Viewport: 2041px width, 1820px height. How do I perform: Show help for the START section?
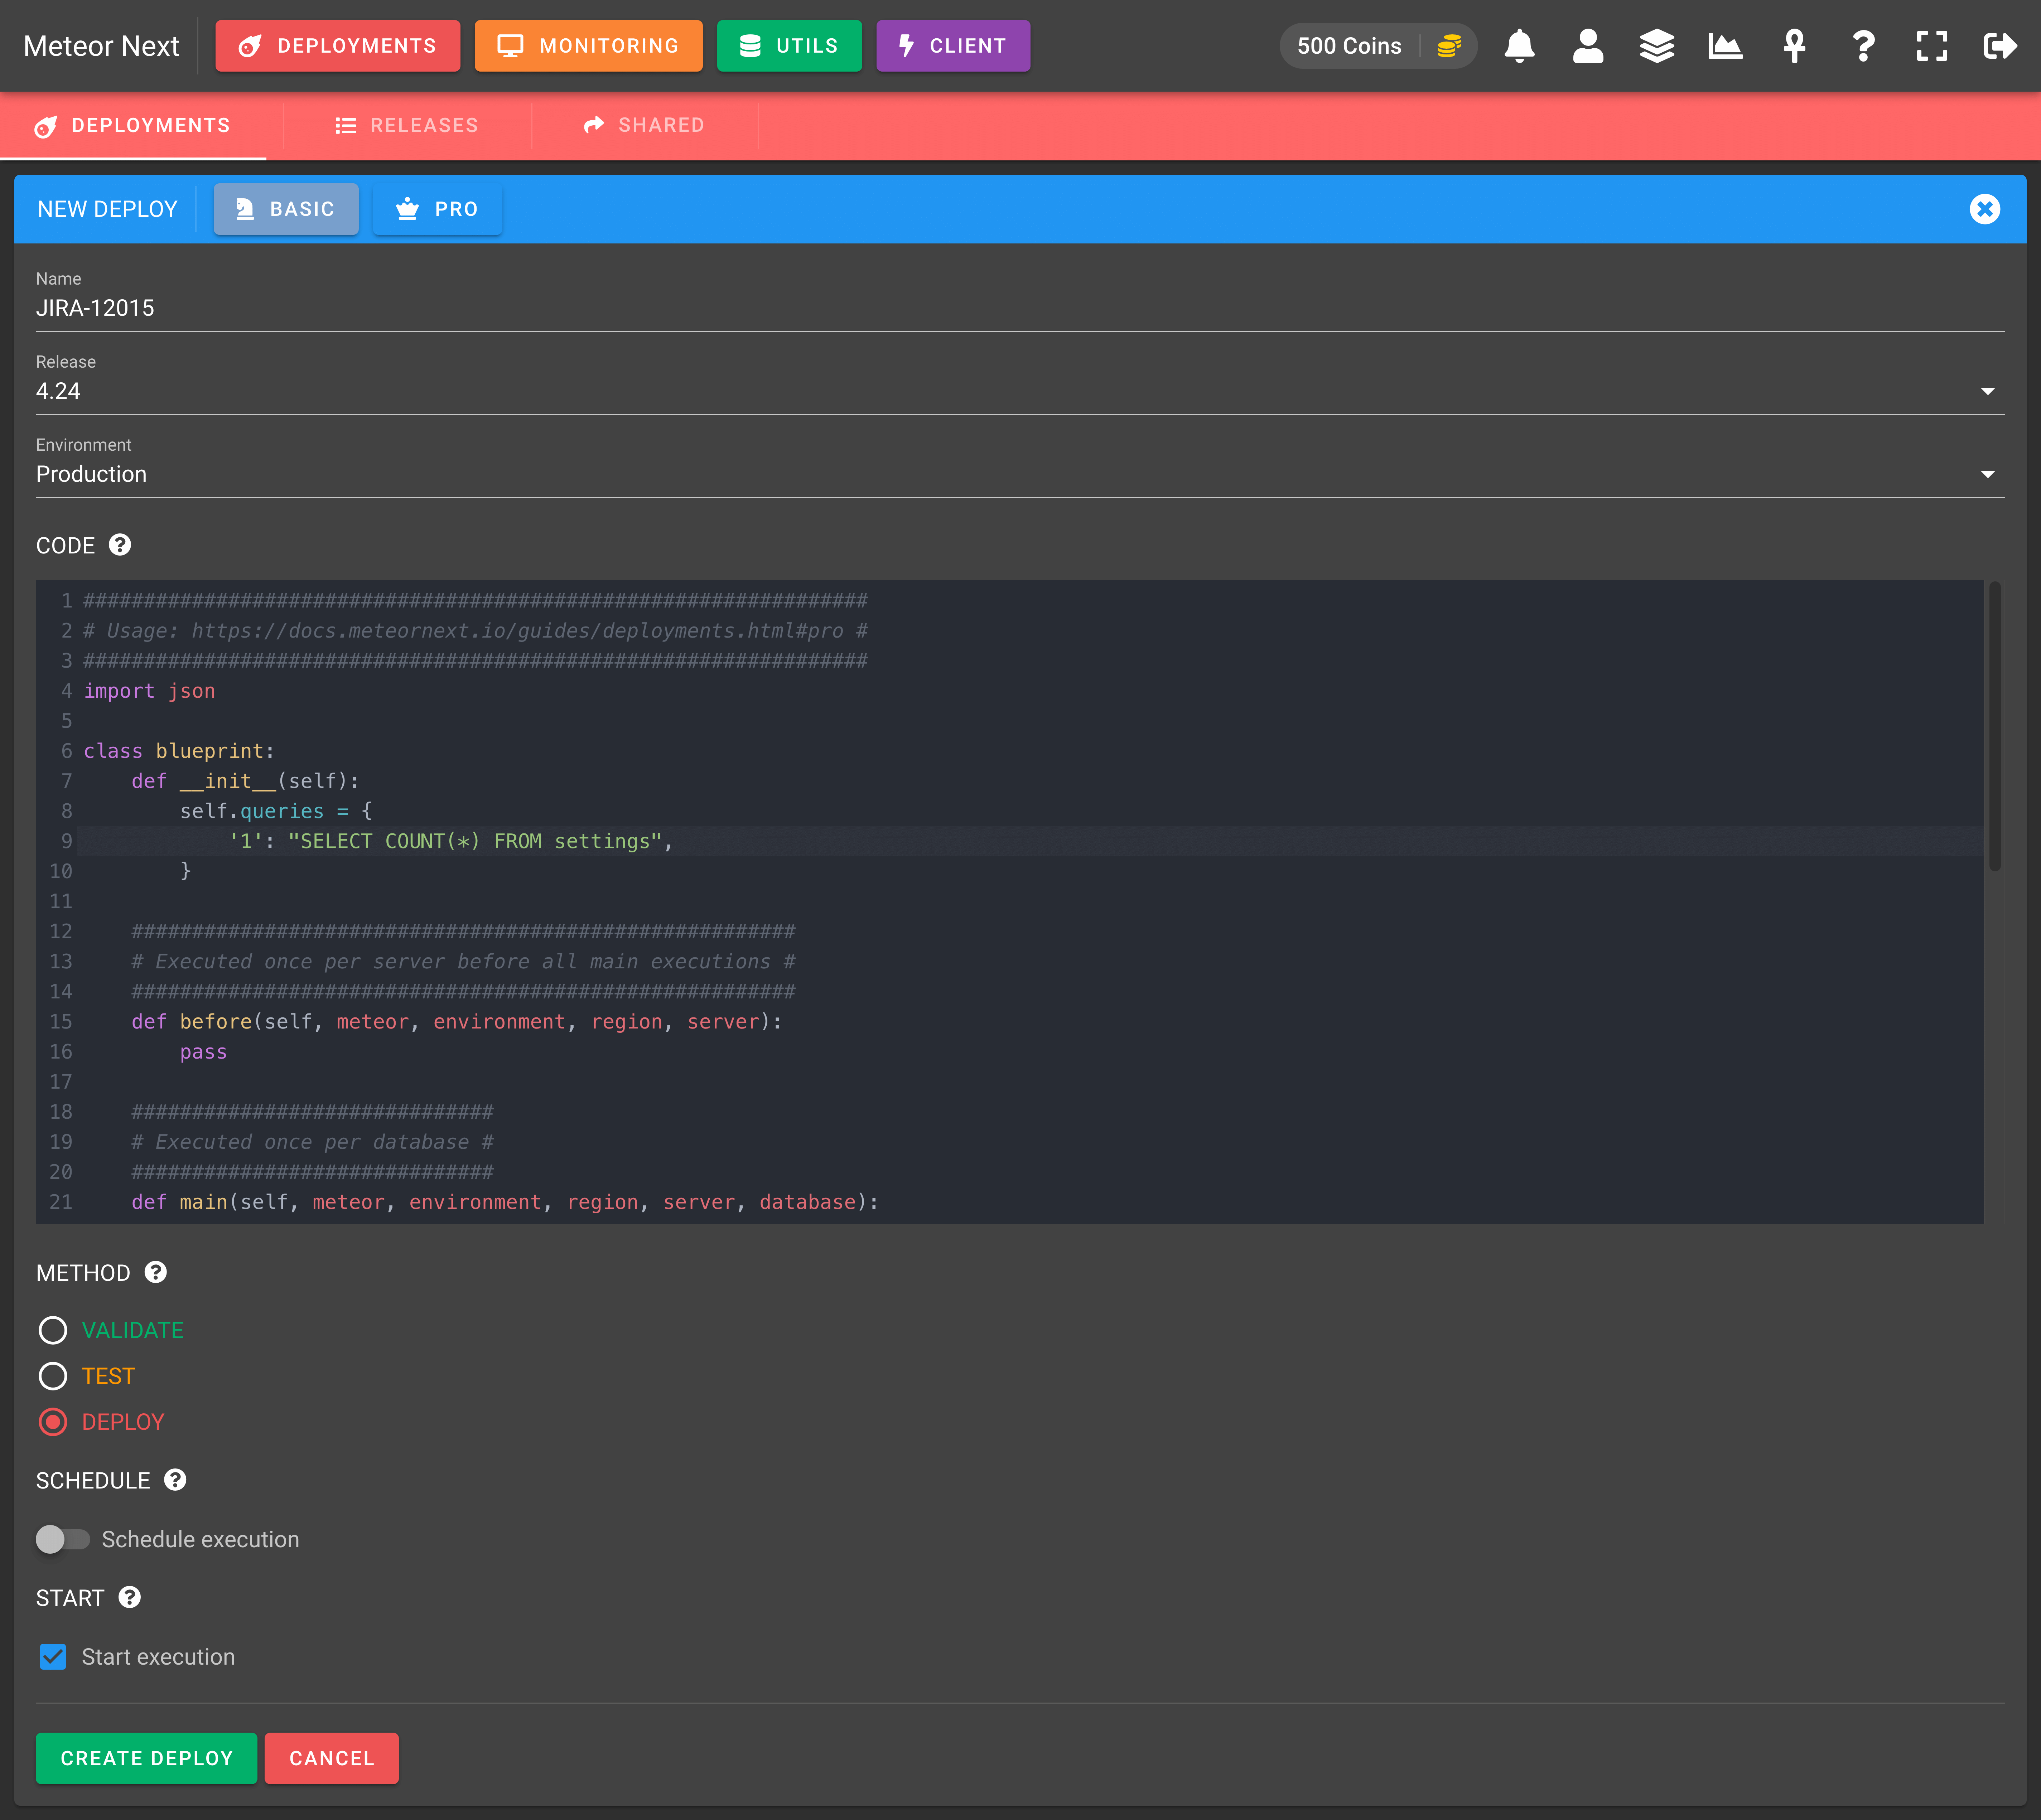(x=129, y=1597)
